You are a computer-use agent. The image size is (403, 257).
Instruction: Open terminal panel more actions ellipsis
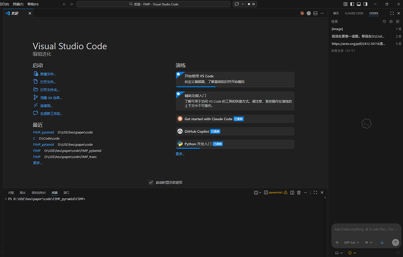click(x=305, y=192)
